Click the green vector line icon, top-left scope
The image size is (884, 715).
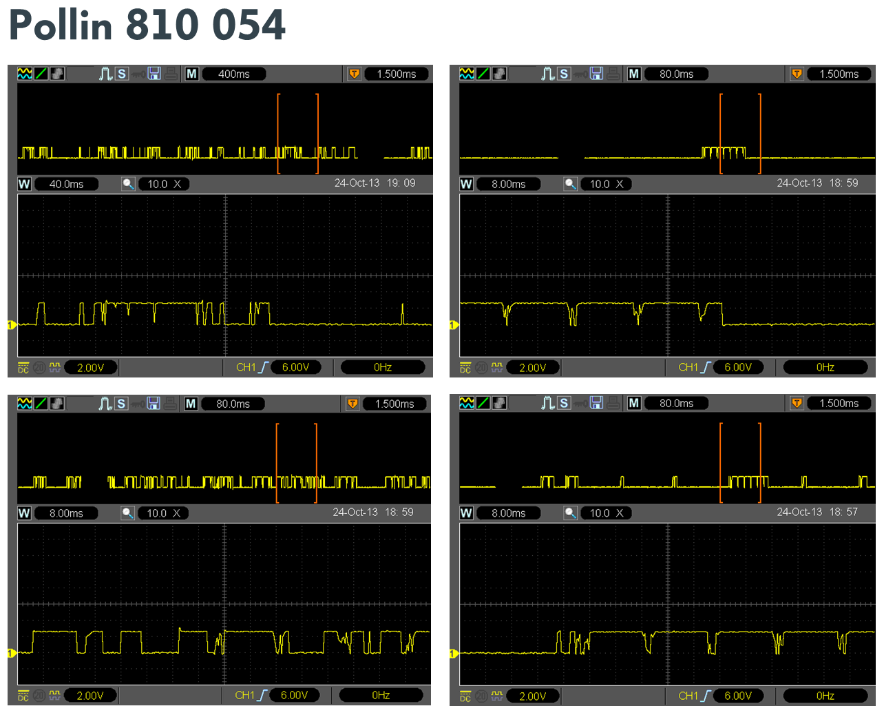pos(41,74)
